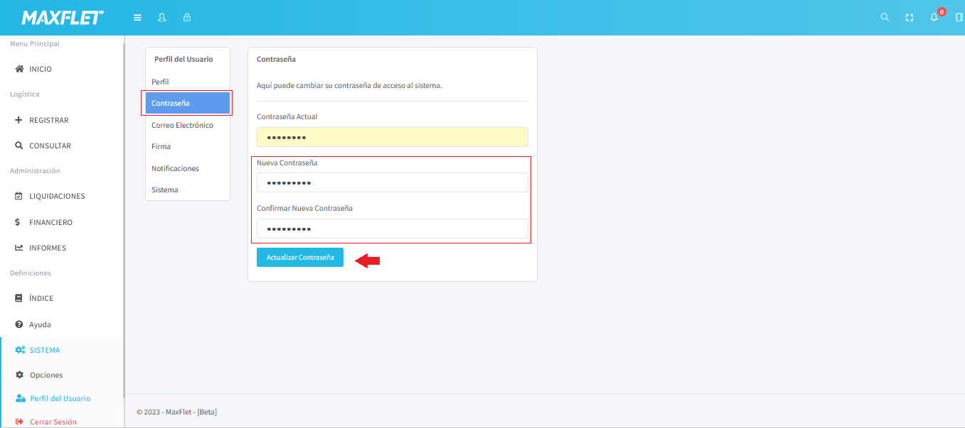Select the Notificaciones profile tab

pyautogui.click(x=175, y=168)
